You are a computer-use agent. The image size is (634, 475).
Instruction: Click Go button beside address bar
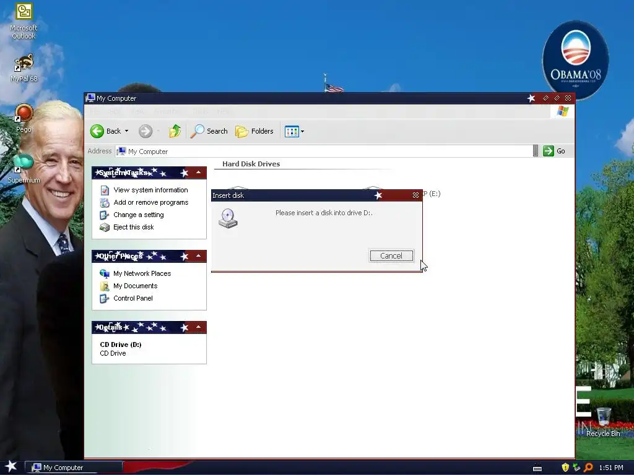[554, 151]
